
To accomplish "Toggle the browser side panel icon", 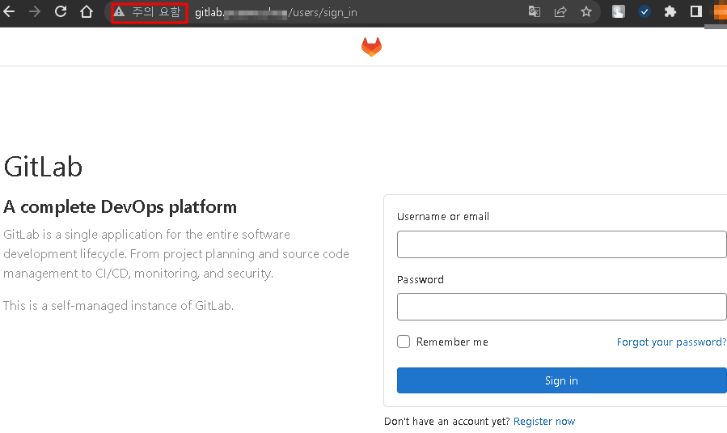I will (x=696, y=11).
